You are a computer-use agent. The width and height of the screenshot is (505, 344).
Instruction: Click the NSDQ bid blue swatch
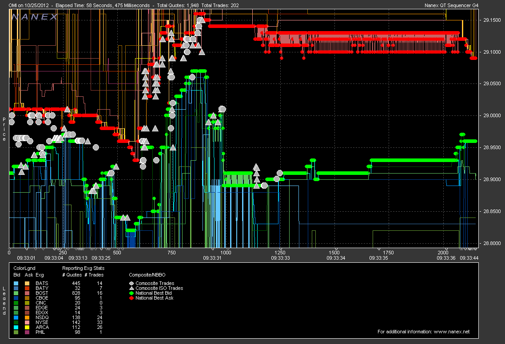(16, 317)
